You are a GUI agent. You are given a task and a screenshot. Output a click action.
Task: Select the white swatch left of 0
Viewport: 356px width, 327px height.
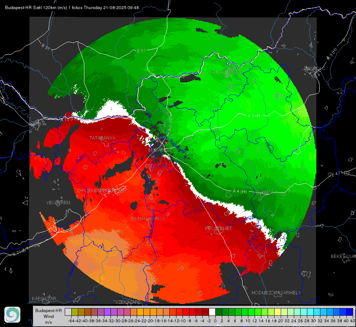pyautogui.click(x=212, y=312)
